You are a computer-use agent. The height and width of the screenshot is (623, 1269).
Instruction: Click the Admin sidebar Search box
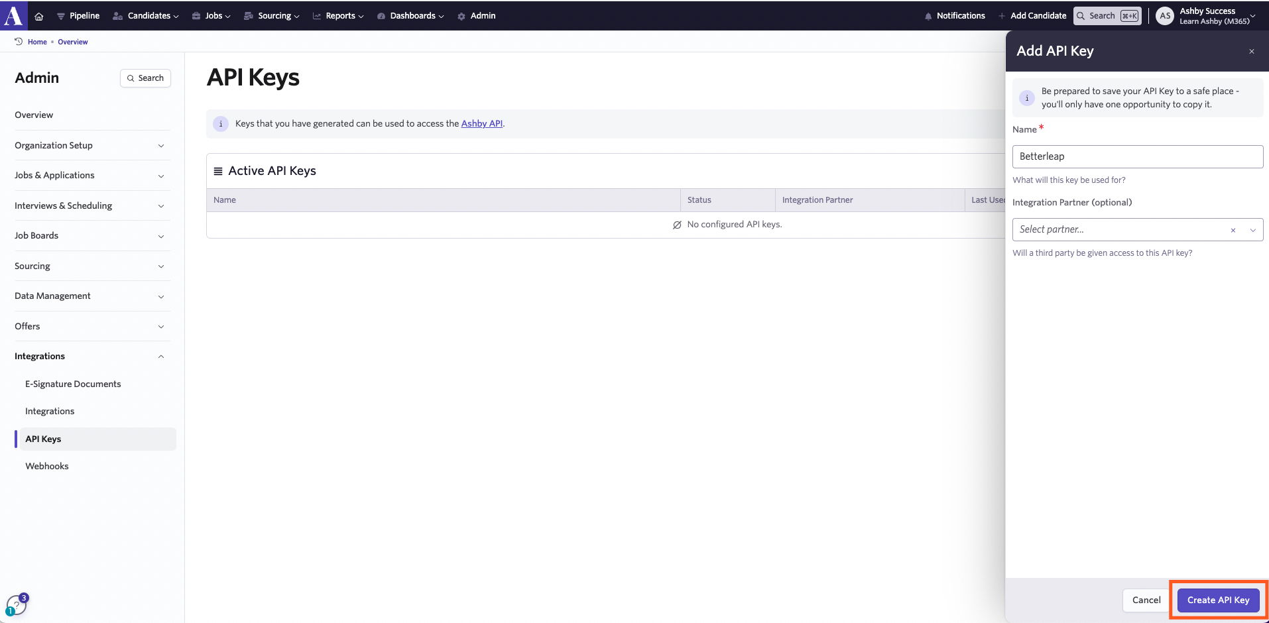(145, 78)
